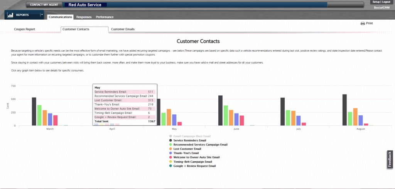Click Timing-Belt Campaign Email legend marker
395x189 pixels.
(171, 162)
